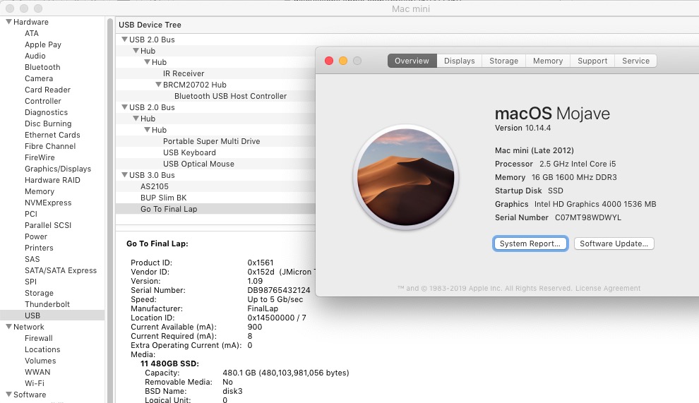Open the Service tab
The image size is (699, 403).
point(635,61)
